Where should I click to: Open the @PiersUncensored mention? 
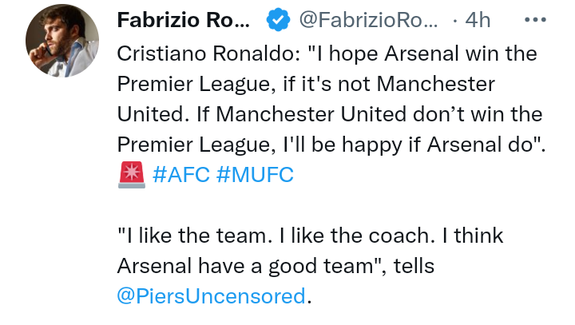point(211,296)
